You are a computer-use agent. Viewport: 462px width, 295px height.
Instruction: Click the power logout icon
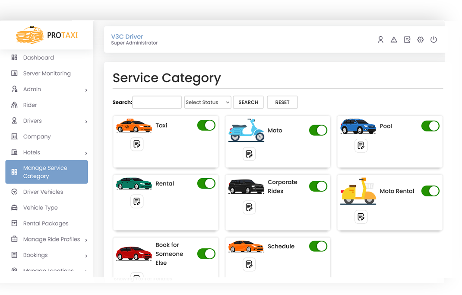point(434,39)
